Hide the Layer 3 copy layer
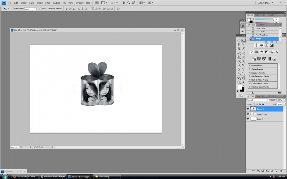Image resolution: width=287 pixels, height=179 pixels. point(248,114)
